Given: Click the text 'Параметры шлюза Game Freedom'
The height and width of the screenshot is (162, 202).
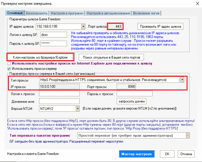Looking at the screenshot, I should [x=35, y=19].
